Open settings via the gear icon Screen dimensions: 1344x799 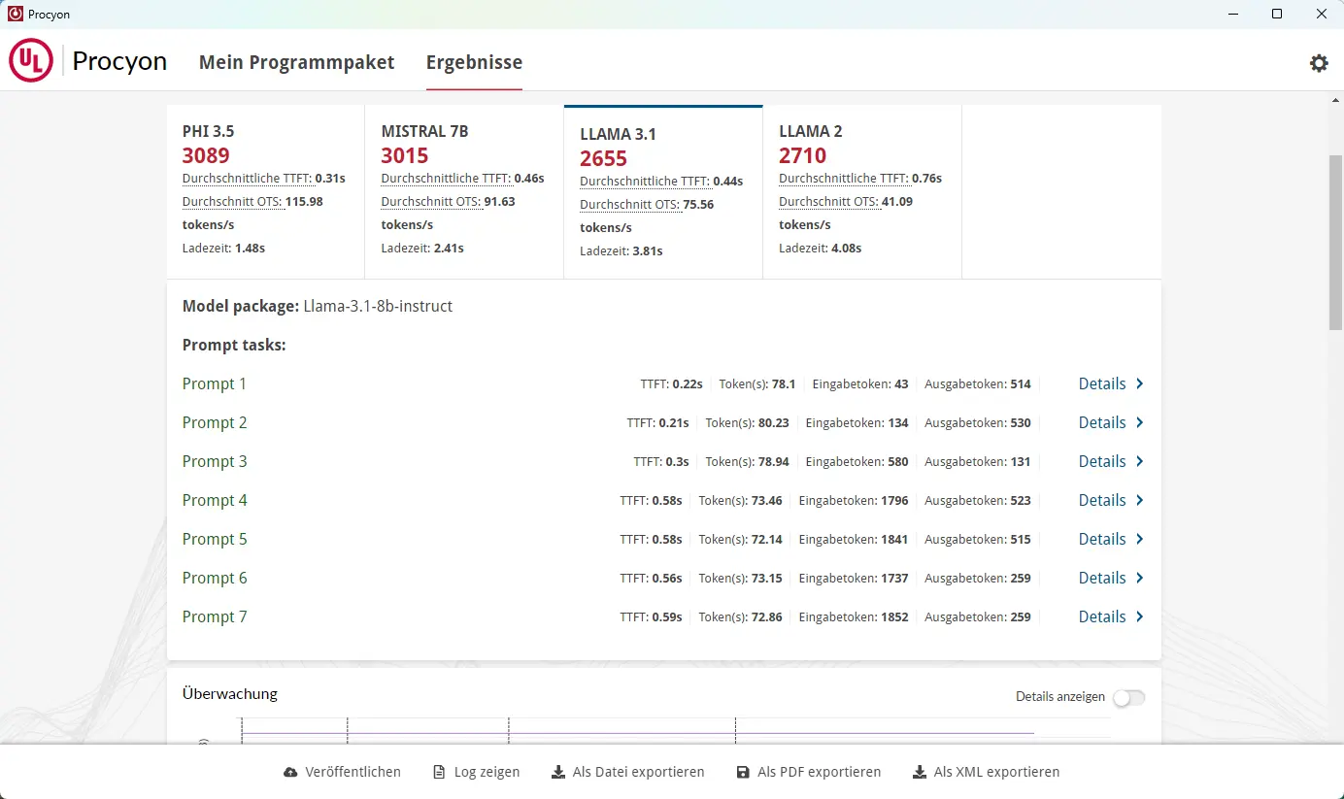[1318, 63]
